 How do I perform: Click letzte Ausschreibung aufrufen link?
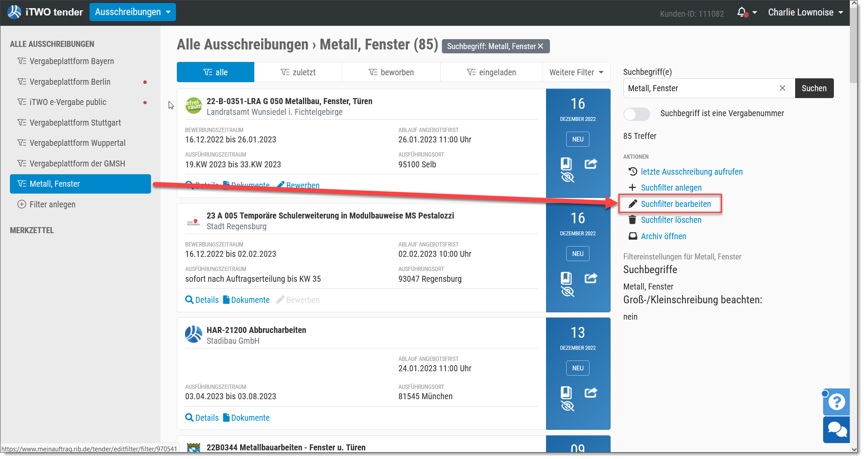tap(691, 172)
